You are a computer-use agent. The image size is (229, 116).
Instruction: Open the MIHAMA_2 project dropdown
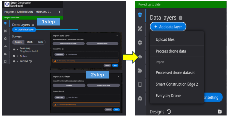(43, 12)
